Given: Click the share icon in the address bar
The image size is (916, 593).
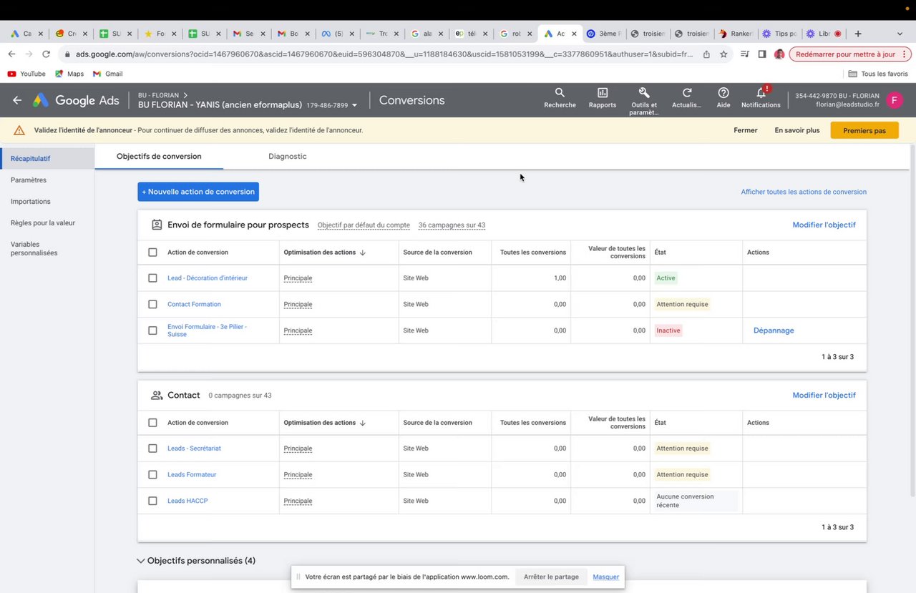Looking at the screenshot, I should tap(706, 54).
